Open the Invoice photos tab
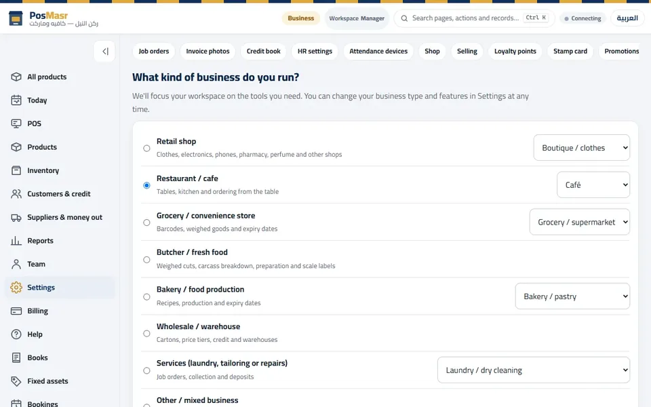The image size is (651, 407). (x=208, y=51)
